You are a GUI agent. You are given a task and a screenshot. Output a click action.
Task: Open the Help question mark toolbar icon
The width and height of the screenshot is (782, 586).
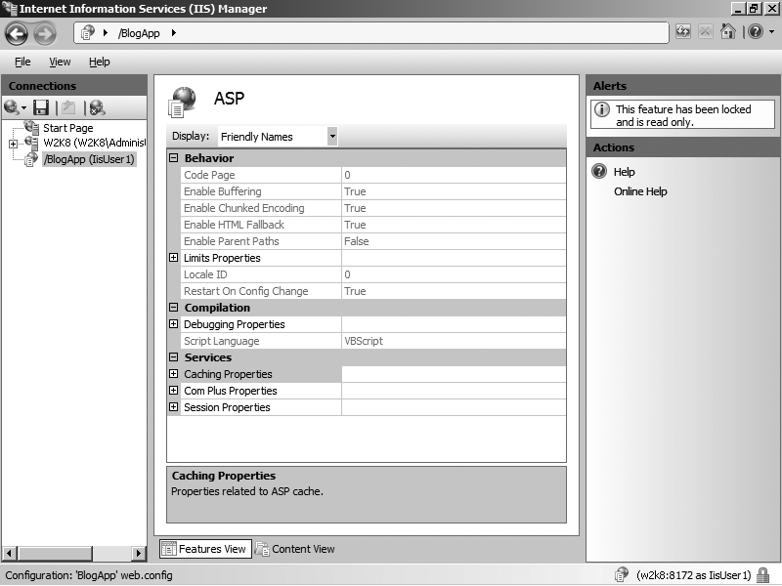756,32
